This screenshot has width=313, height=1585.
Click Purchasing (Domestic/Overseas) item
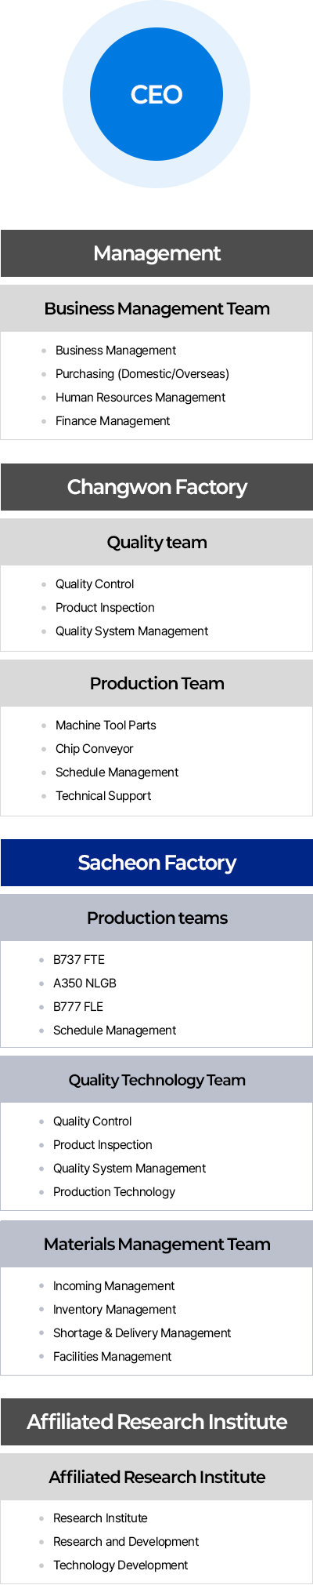pos(142,374)
